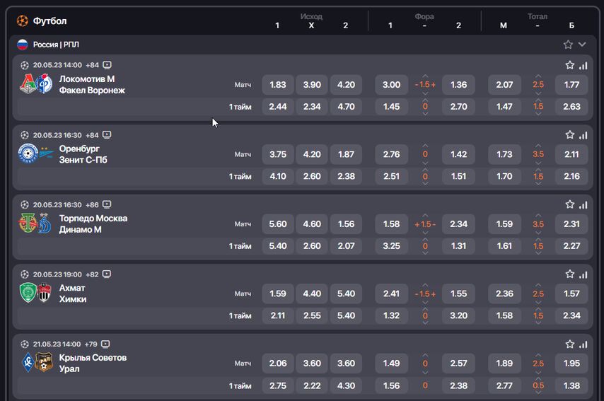Click the Ахмат team logo
Image resolution: width=604 pixels, height=401 pixels.
point(28,292)
